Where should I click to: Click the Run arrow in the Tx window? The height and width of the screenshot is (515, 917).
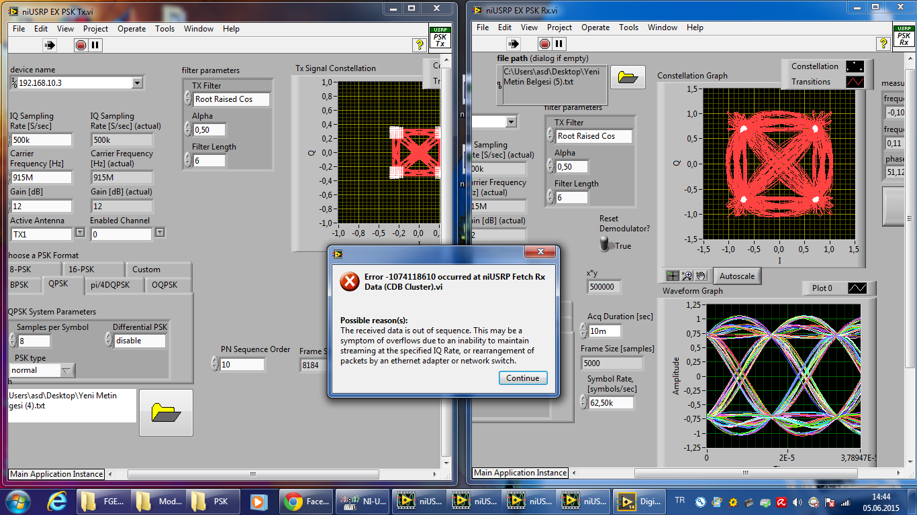pyautogui.click(x=50, y=46)
